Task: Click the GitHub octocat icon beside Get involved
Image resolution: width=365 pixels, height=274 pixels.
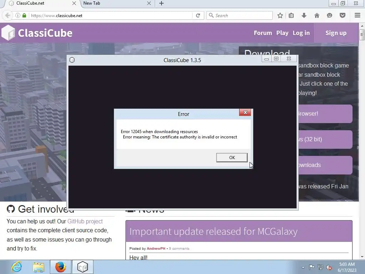Action: (x=11, y=209)
